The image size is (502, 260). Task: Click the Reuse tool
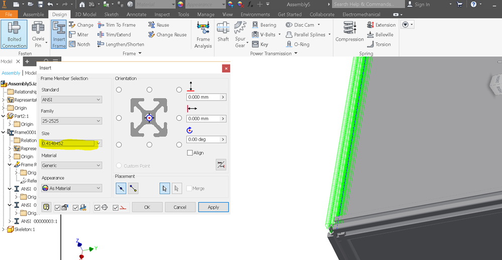pos(159,25)
